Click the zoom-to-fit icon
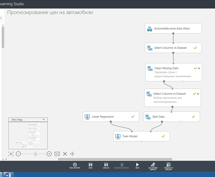The image size is (215, 177). click(65, 154)
